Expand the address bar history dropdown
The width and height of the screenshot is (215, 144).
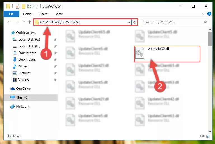click(129, 22)
